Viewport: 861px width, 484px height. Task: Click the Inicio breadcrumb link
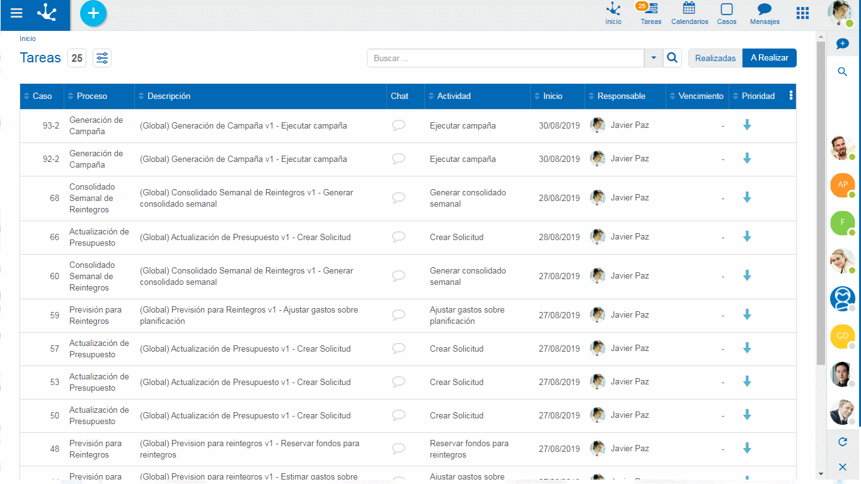28,38
